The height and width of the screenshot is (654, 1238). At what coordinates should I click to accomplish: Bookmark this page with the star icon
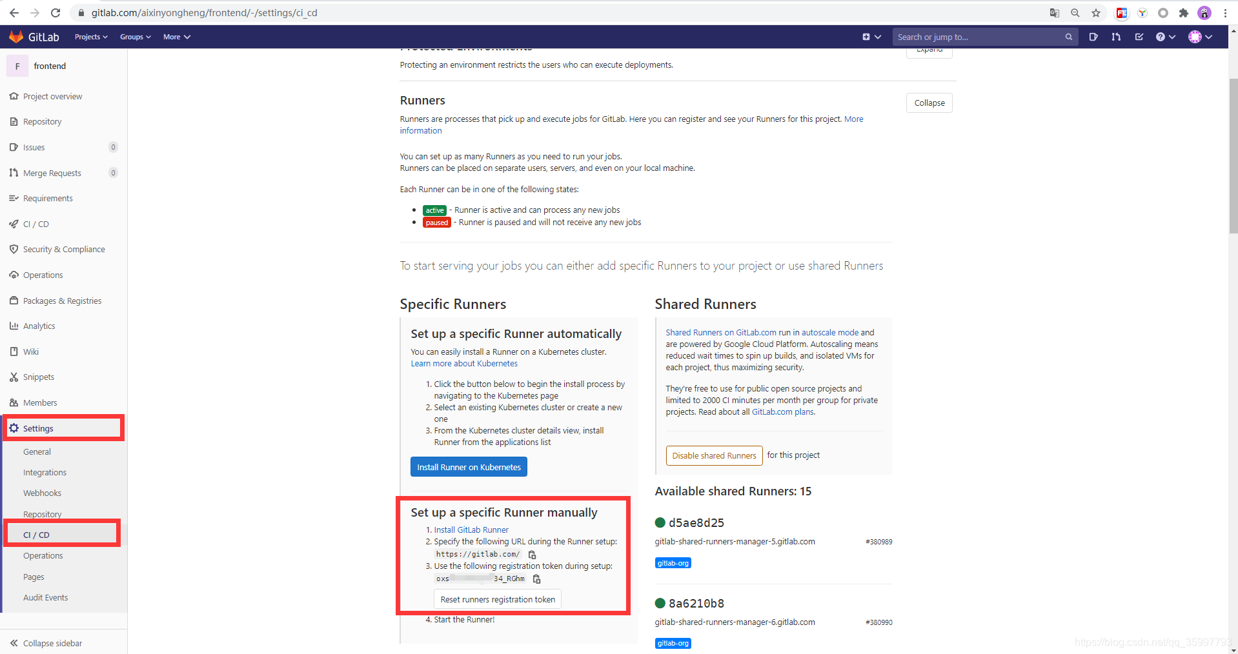[x=1096, y=12]
